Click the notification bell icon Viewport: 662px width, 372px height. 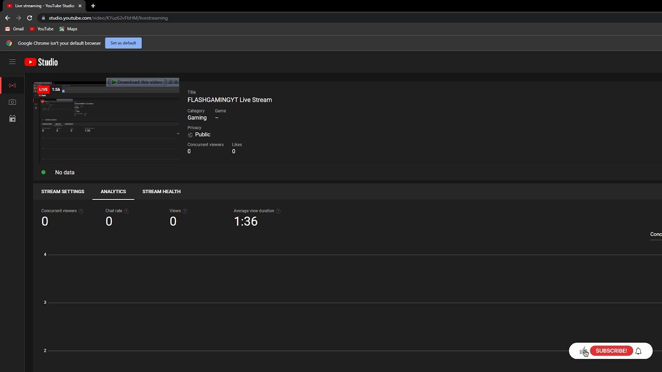(638, 351)
